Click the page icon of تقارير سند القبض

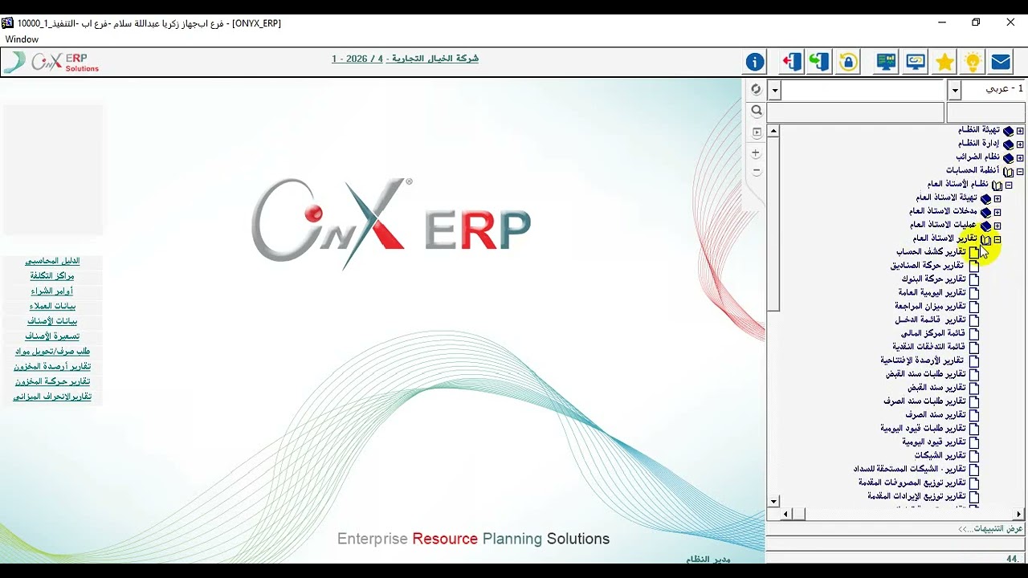click(x=974, y=388)
